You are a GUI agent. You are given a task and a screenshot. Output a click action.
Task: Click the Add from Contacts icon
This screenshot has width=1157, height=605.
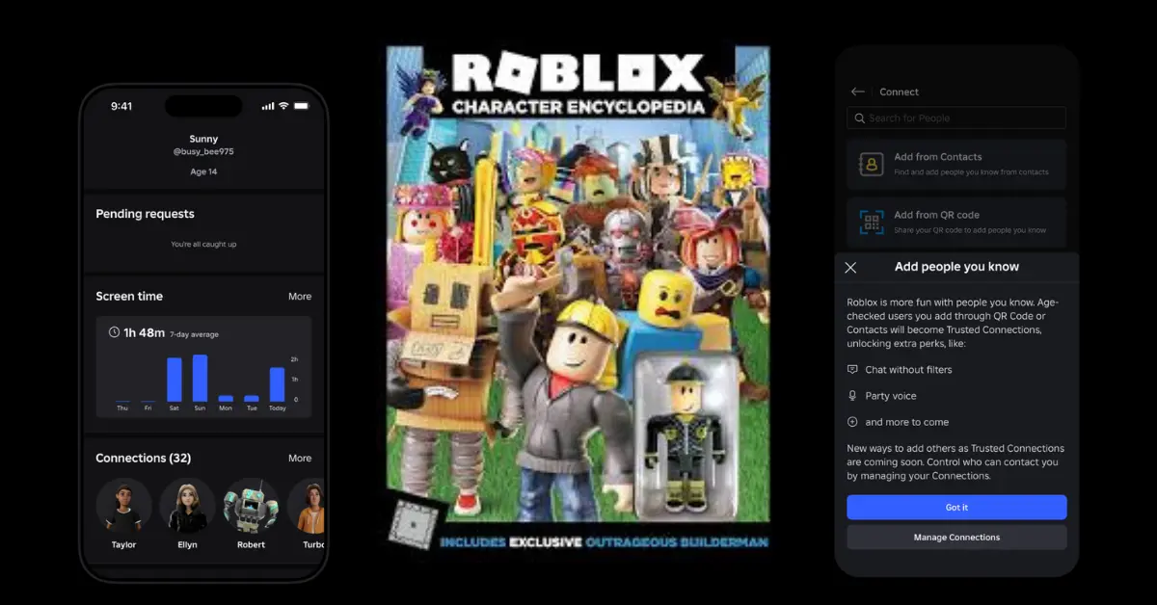pos(872,164)
